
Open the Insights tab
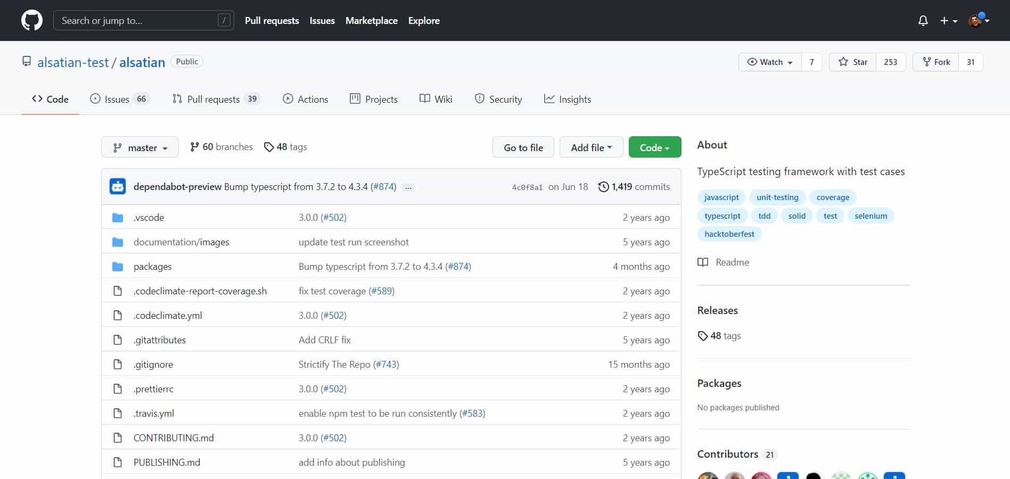pos(568,100)
